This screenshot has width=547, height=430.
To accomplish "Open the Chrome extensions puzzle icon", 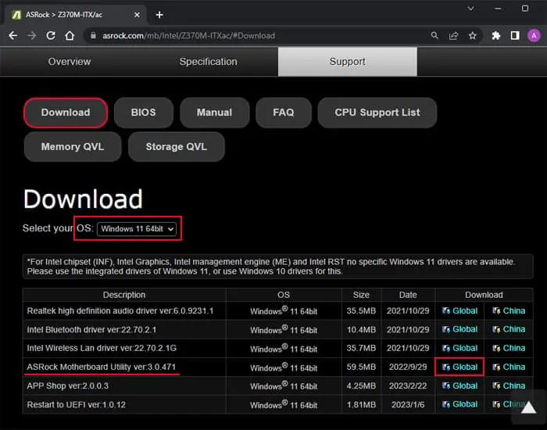I will [495, 35].
